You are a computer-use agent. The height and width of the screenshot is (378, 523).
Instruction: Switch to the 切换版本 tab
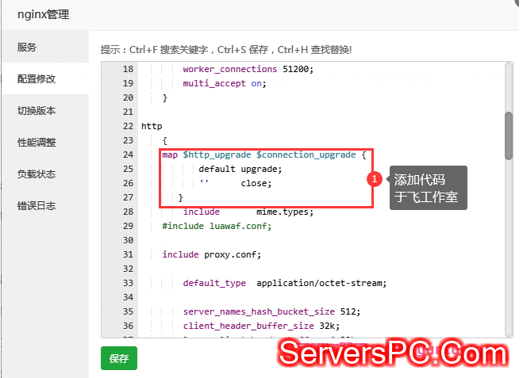click(x=37, y=111)
